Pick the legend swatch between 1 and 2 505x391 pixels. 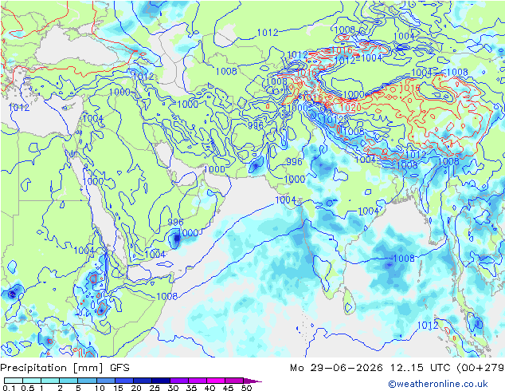(50, 381)
